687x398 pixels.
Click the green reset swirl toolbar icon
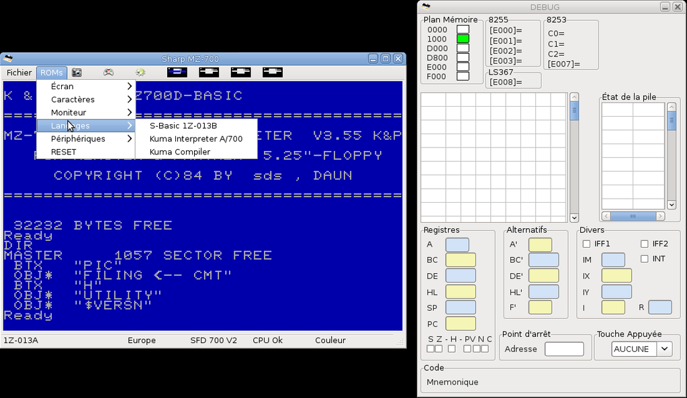pyautogui.click(x=140, y=72)
